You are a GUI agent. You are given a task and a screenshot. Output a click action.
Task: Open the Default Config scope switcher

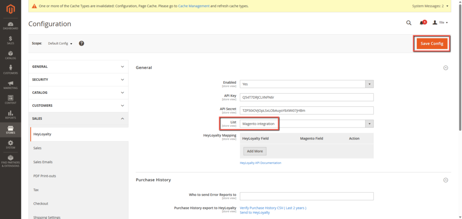[x=60, y=43]
